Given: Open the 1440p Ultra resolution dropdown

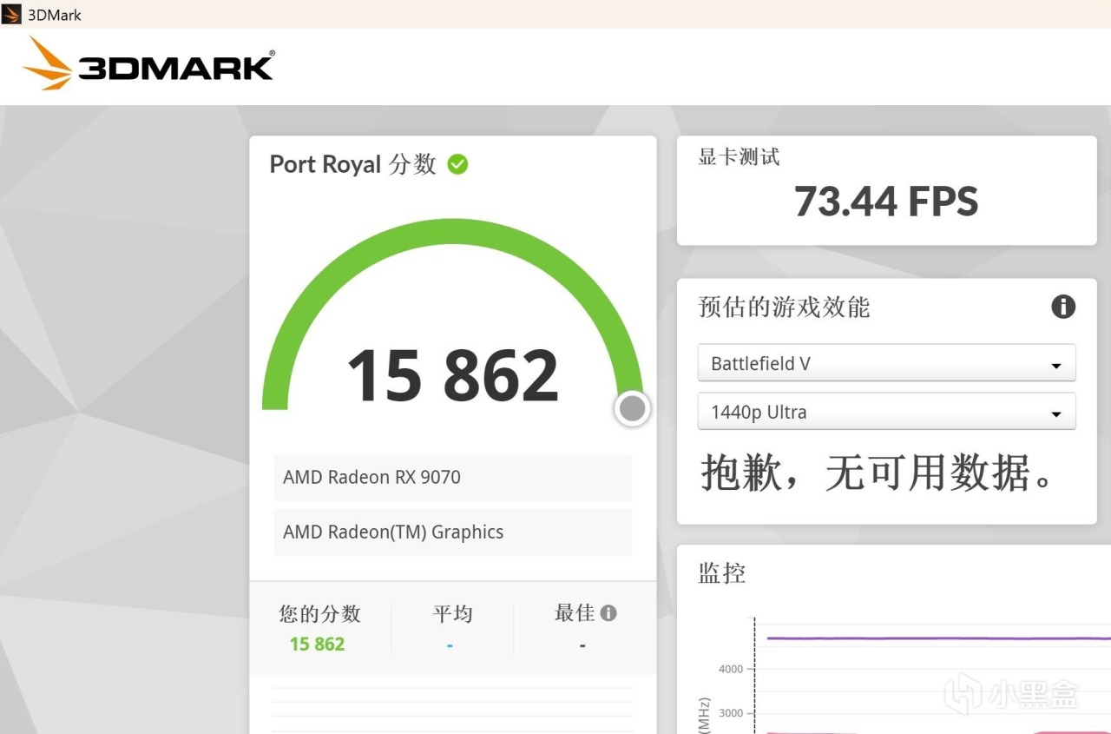Looking at the screenshot, I should coord(886,412).
